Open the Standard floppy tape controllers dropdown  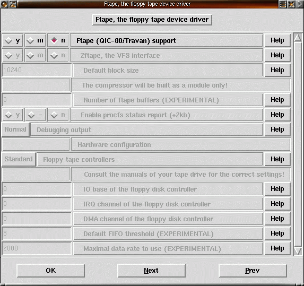pyautogui.click(x=19, y=159)
